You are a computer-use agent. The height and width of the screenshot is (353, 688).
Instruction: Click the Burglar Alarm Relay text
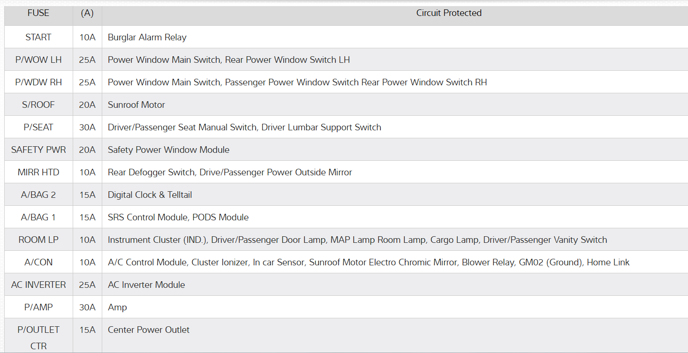pyautogui.click(x=147, y=38)
